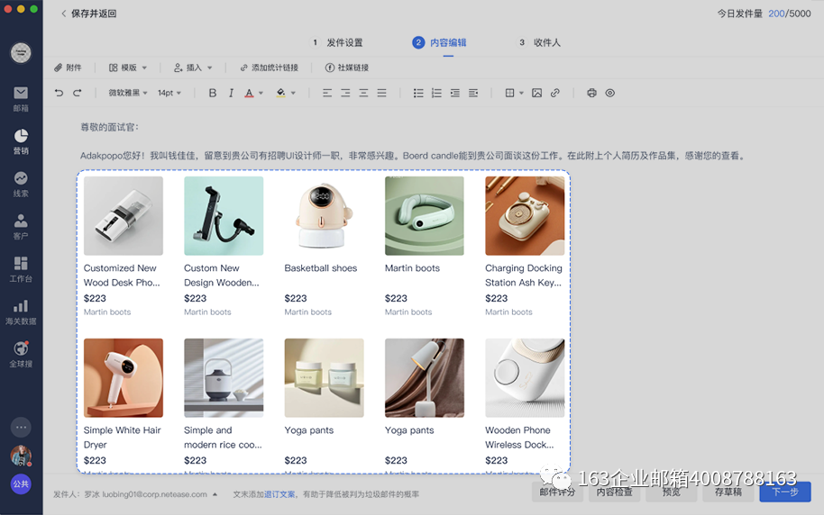Select the Customized New Wood Desk product image
Image resolution: width=824 pixels, height=515 pixels.
point(124,216)
